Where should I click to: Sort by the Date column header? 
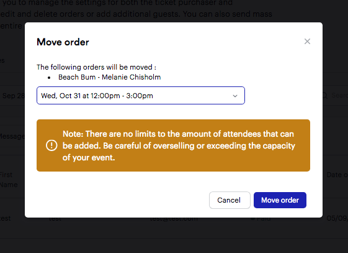click(337, 175)
